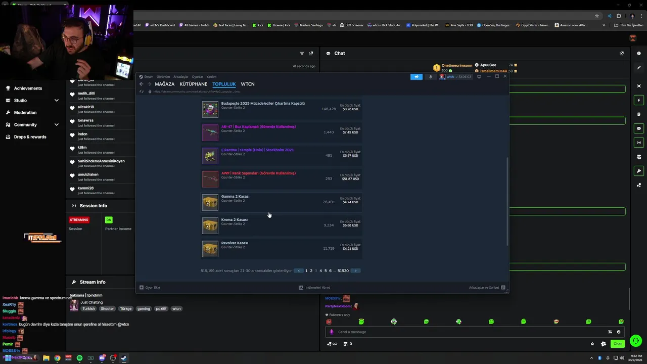Open wtcN account wallet dropdown in Steam
Screen dimensions: 647x364
tap(456, 77)
